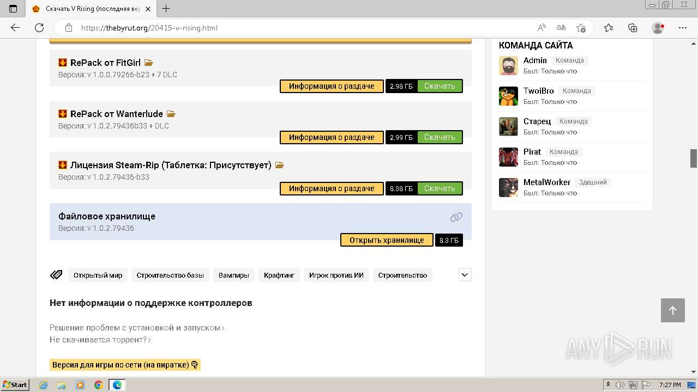Image resolution: width=698 pixels, height=392 pixels.
Task: Open Информация о раздаче for FitGirl repack
Action: [332, 86]
